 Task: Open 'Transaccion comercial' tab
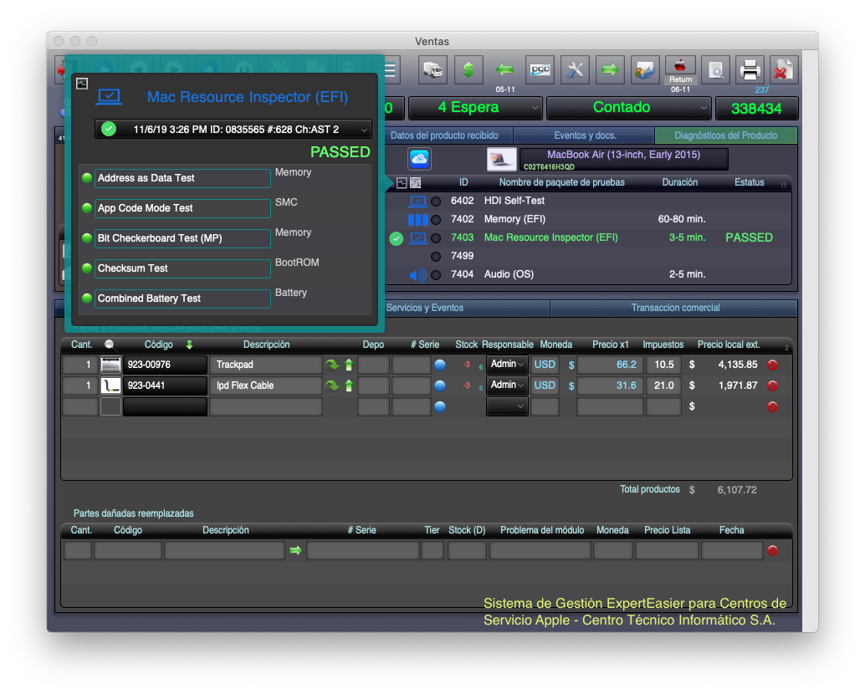[x=673, y=308]
